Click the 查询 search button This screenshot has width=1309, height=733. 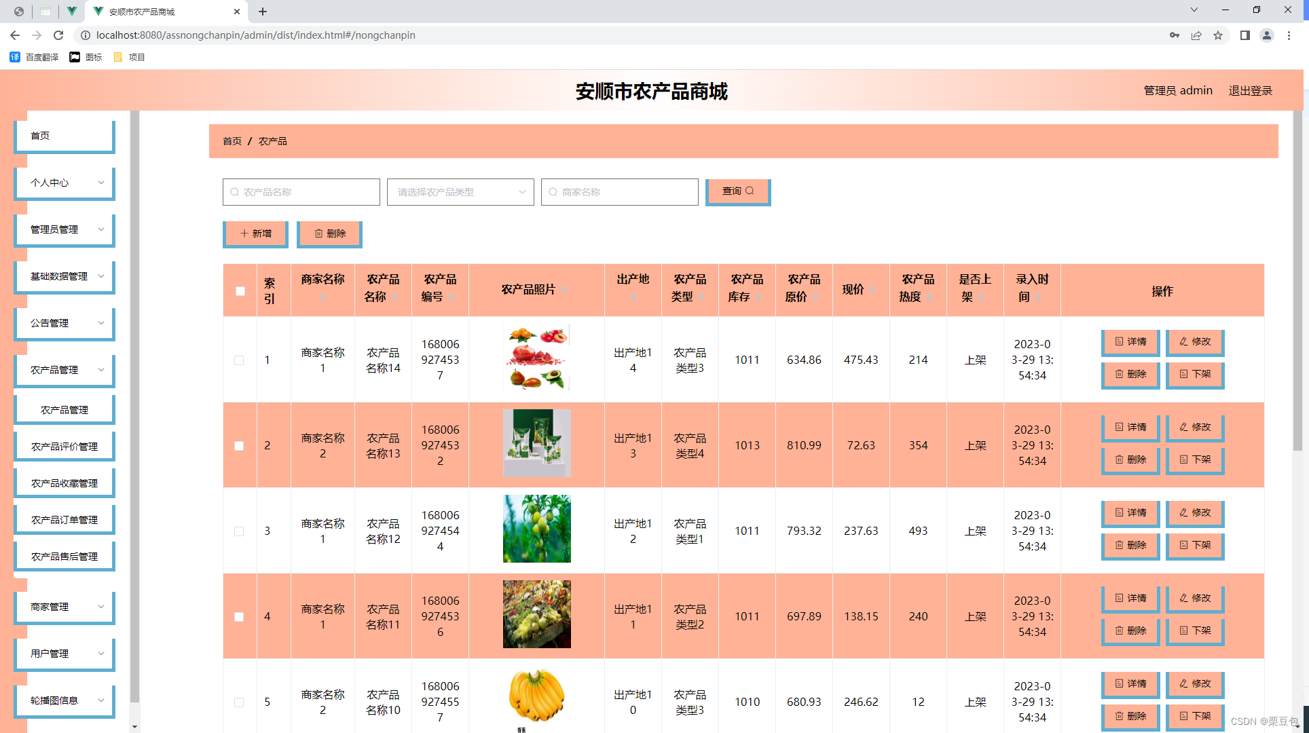(737, 191)
